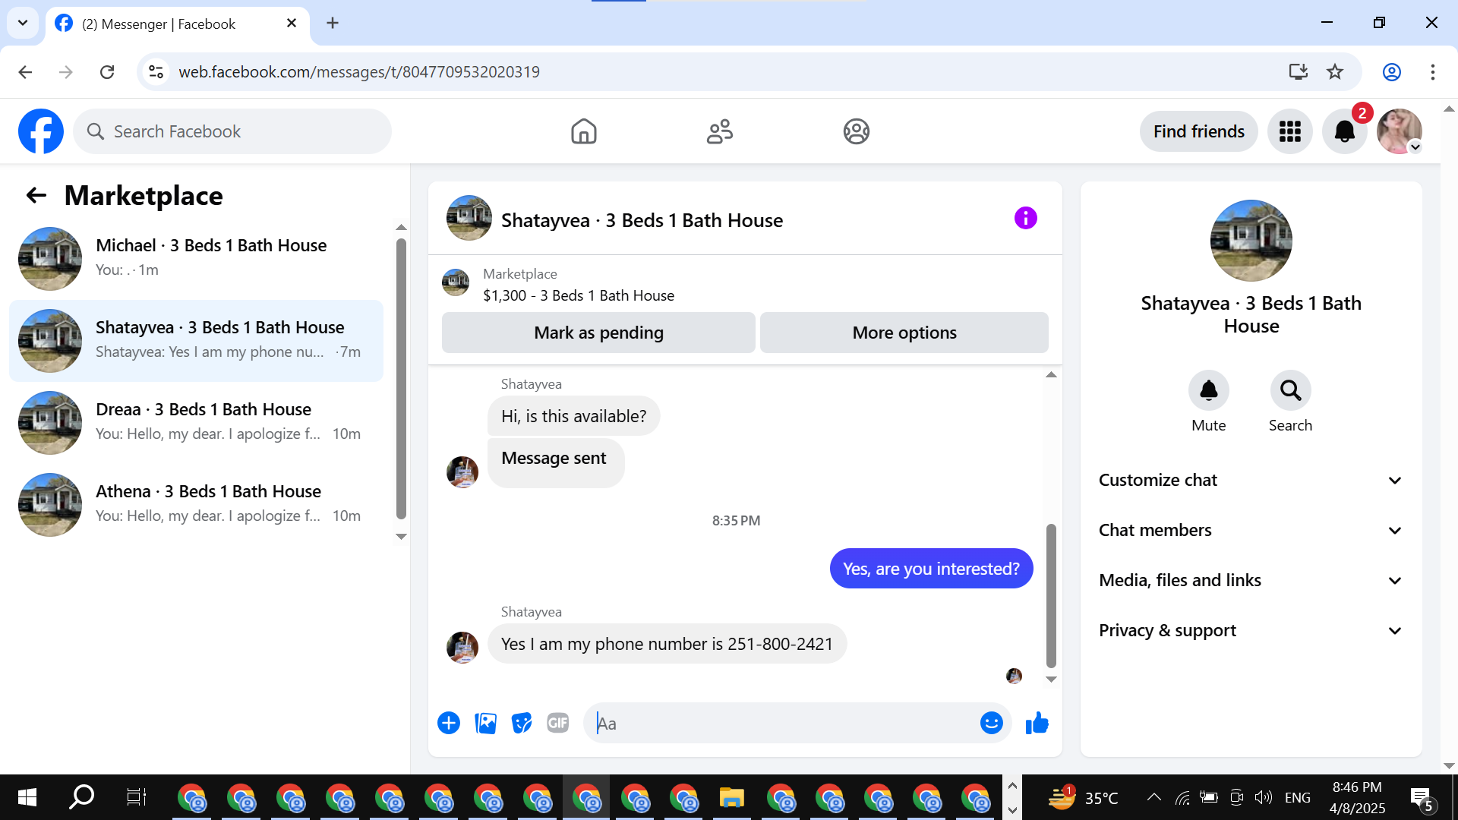Open the Facebook menu grid icon

(x=1289, y=132)
